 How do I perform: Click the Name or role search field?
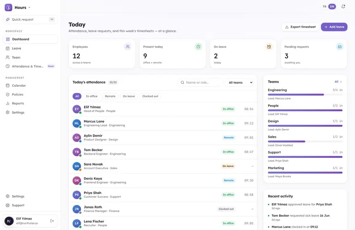200,83
